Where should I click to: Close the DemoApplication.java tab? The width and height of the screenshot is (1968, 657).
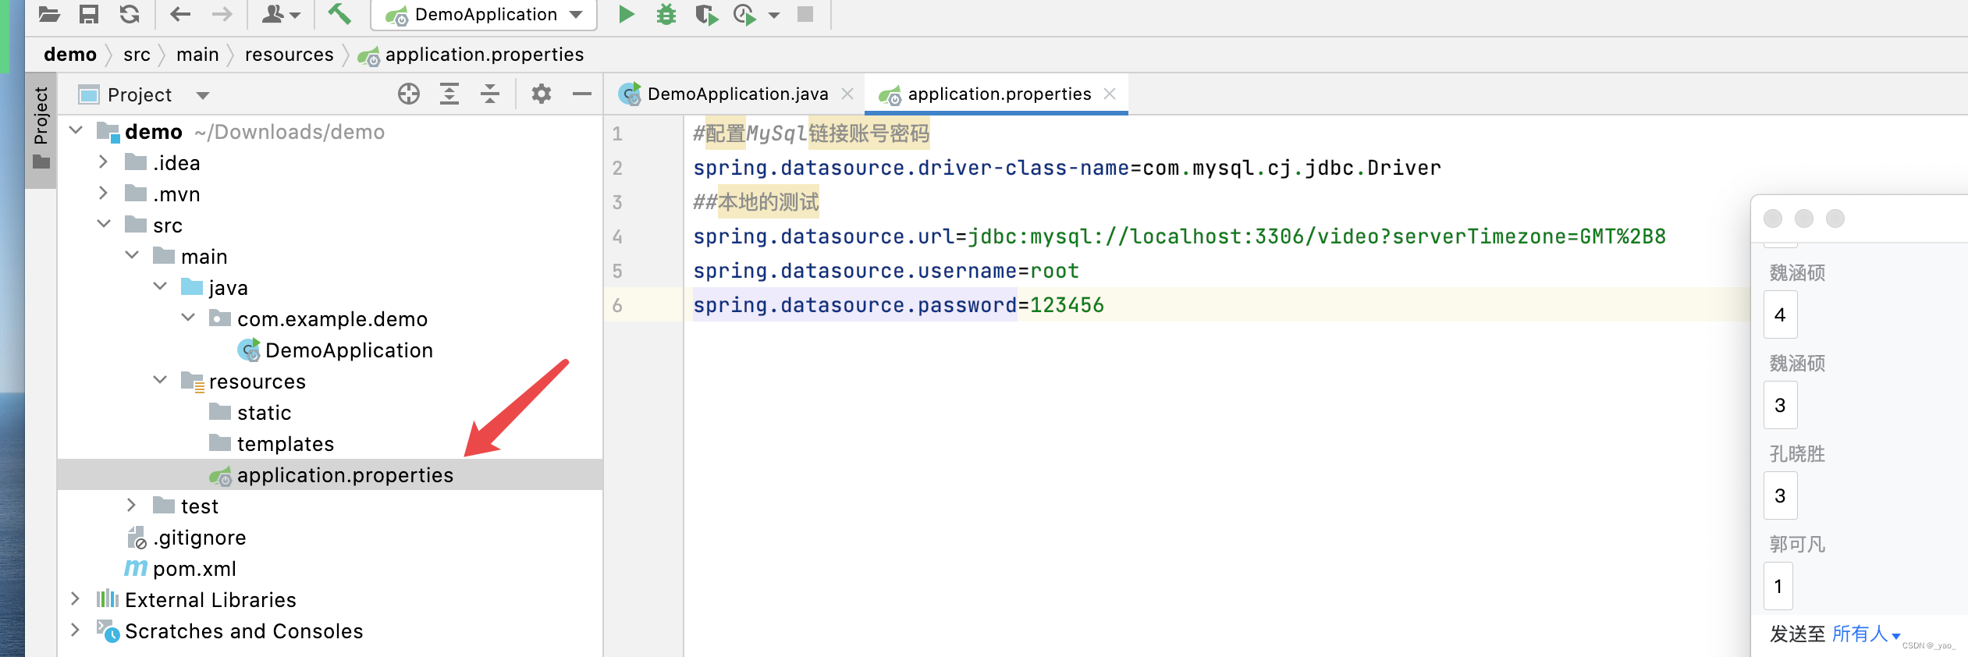847,94
